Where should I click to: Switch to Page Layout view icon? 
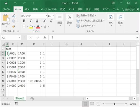point(92,104)
